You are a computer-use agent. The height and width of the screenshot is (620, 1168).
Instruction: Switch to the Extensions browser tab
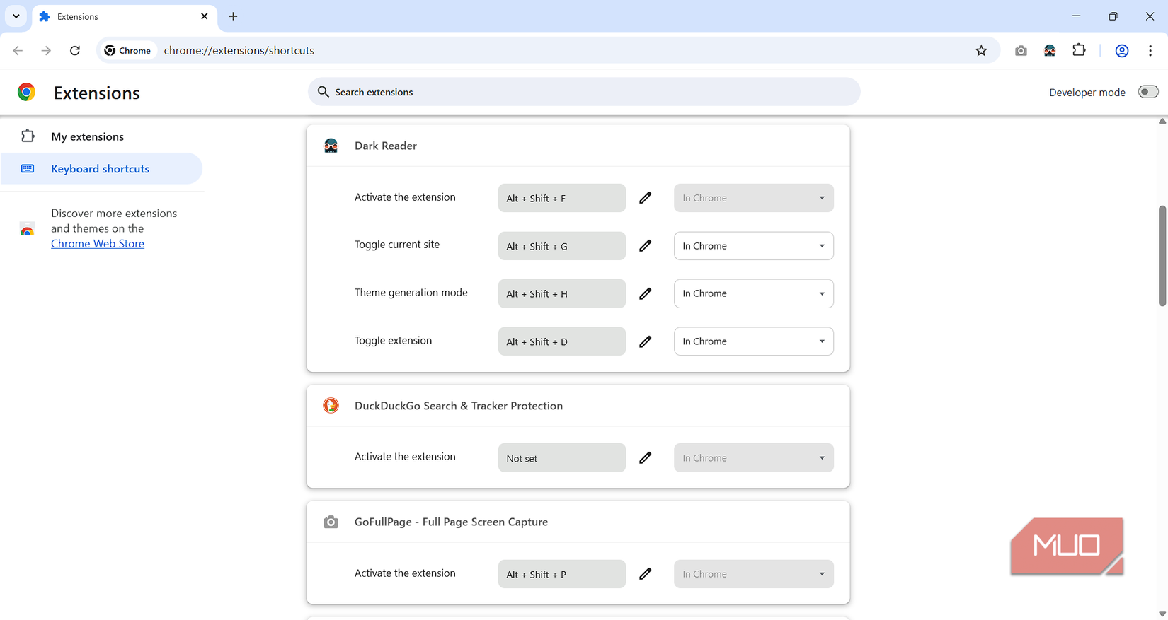click(124, 16)
